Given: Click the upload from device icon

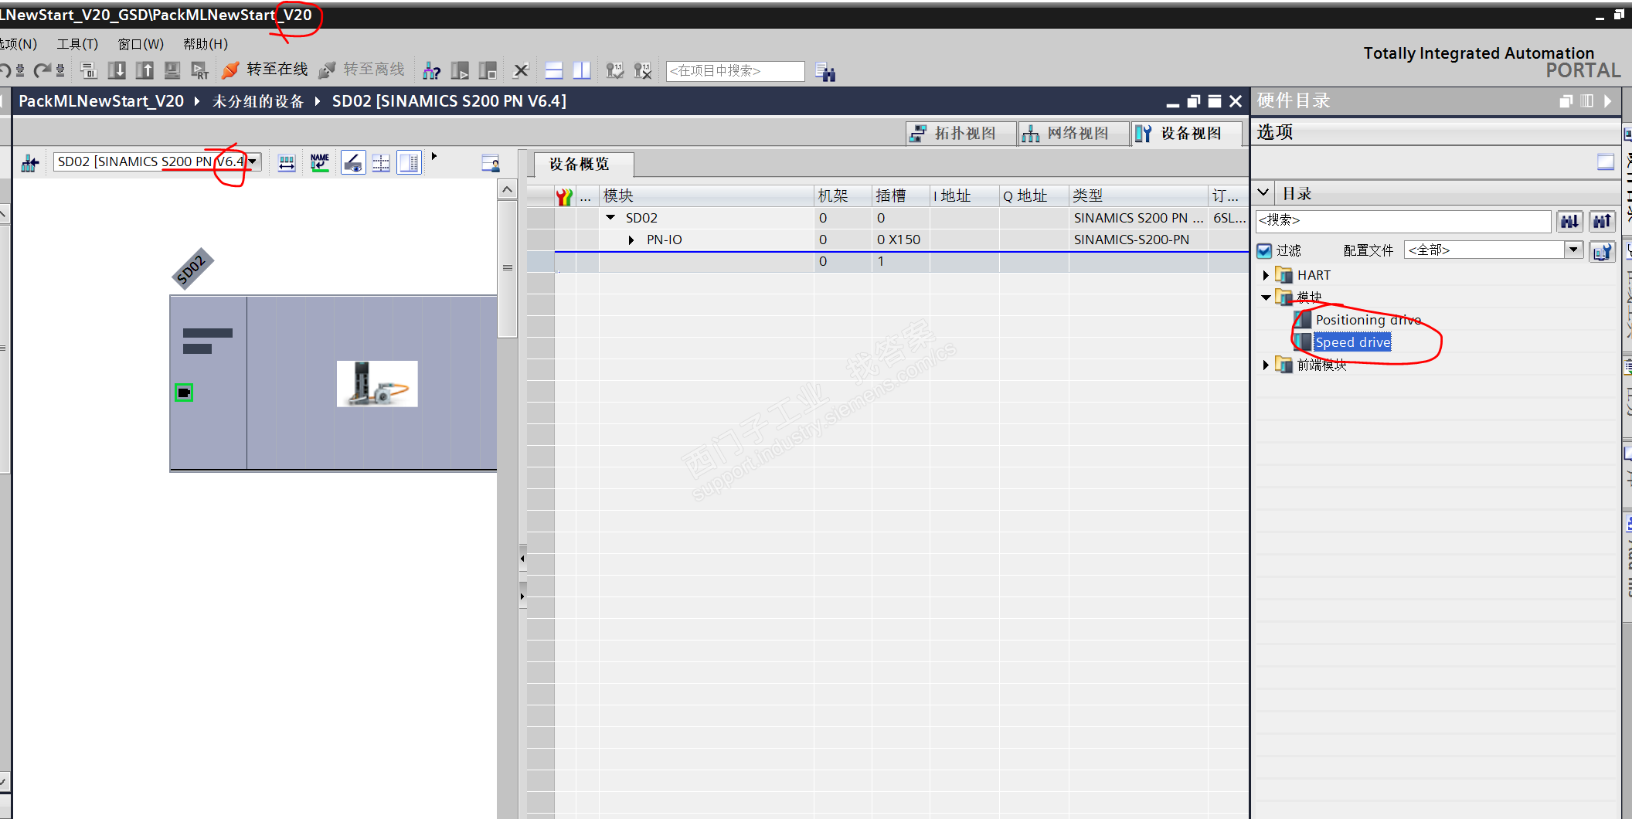Looking at the screenshot, I should click(x=144, y=71).
